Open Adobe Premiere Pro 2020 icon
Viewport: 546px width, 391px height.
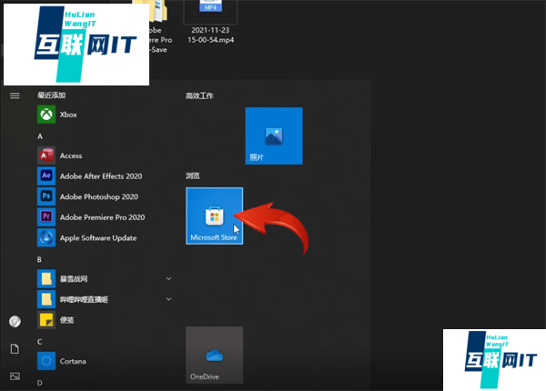pos(46,217)
